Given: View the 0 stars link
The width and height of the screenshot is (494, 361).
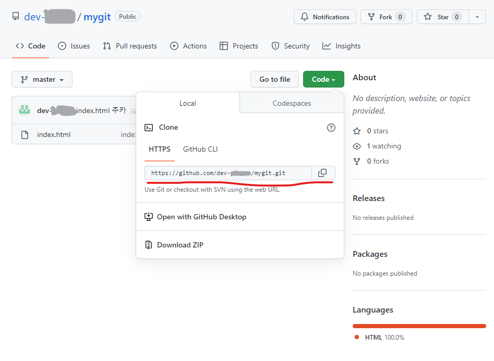Looking at the screenshot, I should click(x=378, y=131).
